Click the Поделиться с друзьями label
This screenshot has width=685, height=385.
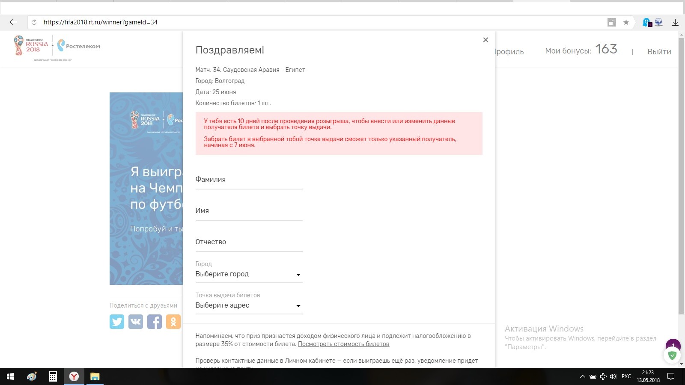(x=143, y=305)
